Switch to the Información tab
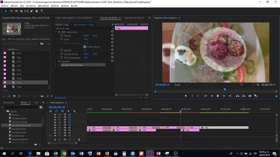280x157 pixels. 8,102
